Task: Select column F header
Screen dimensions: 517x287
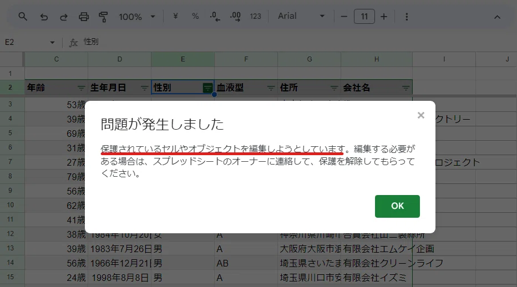Action: point(246,59)
